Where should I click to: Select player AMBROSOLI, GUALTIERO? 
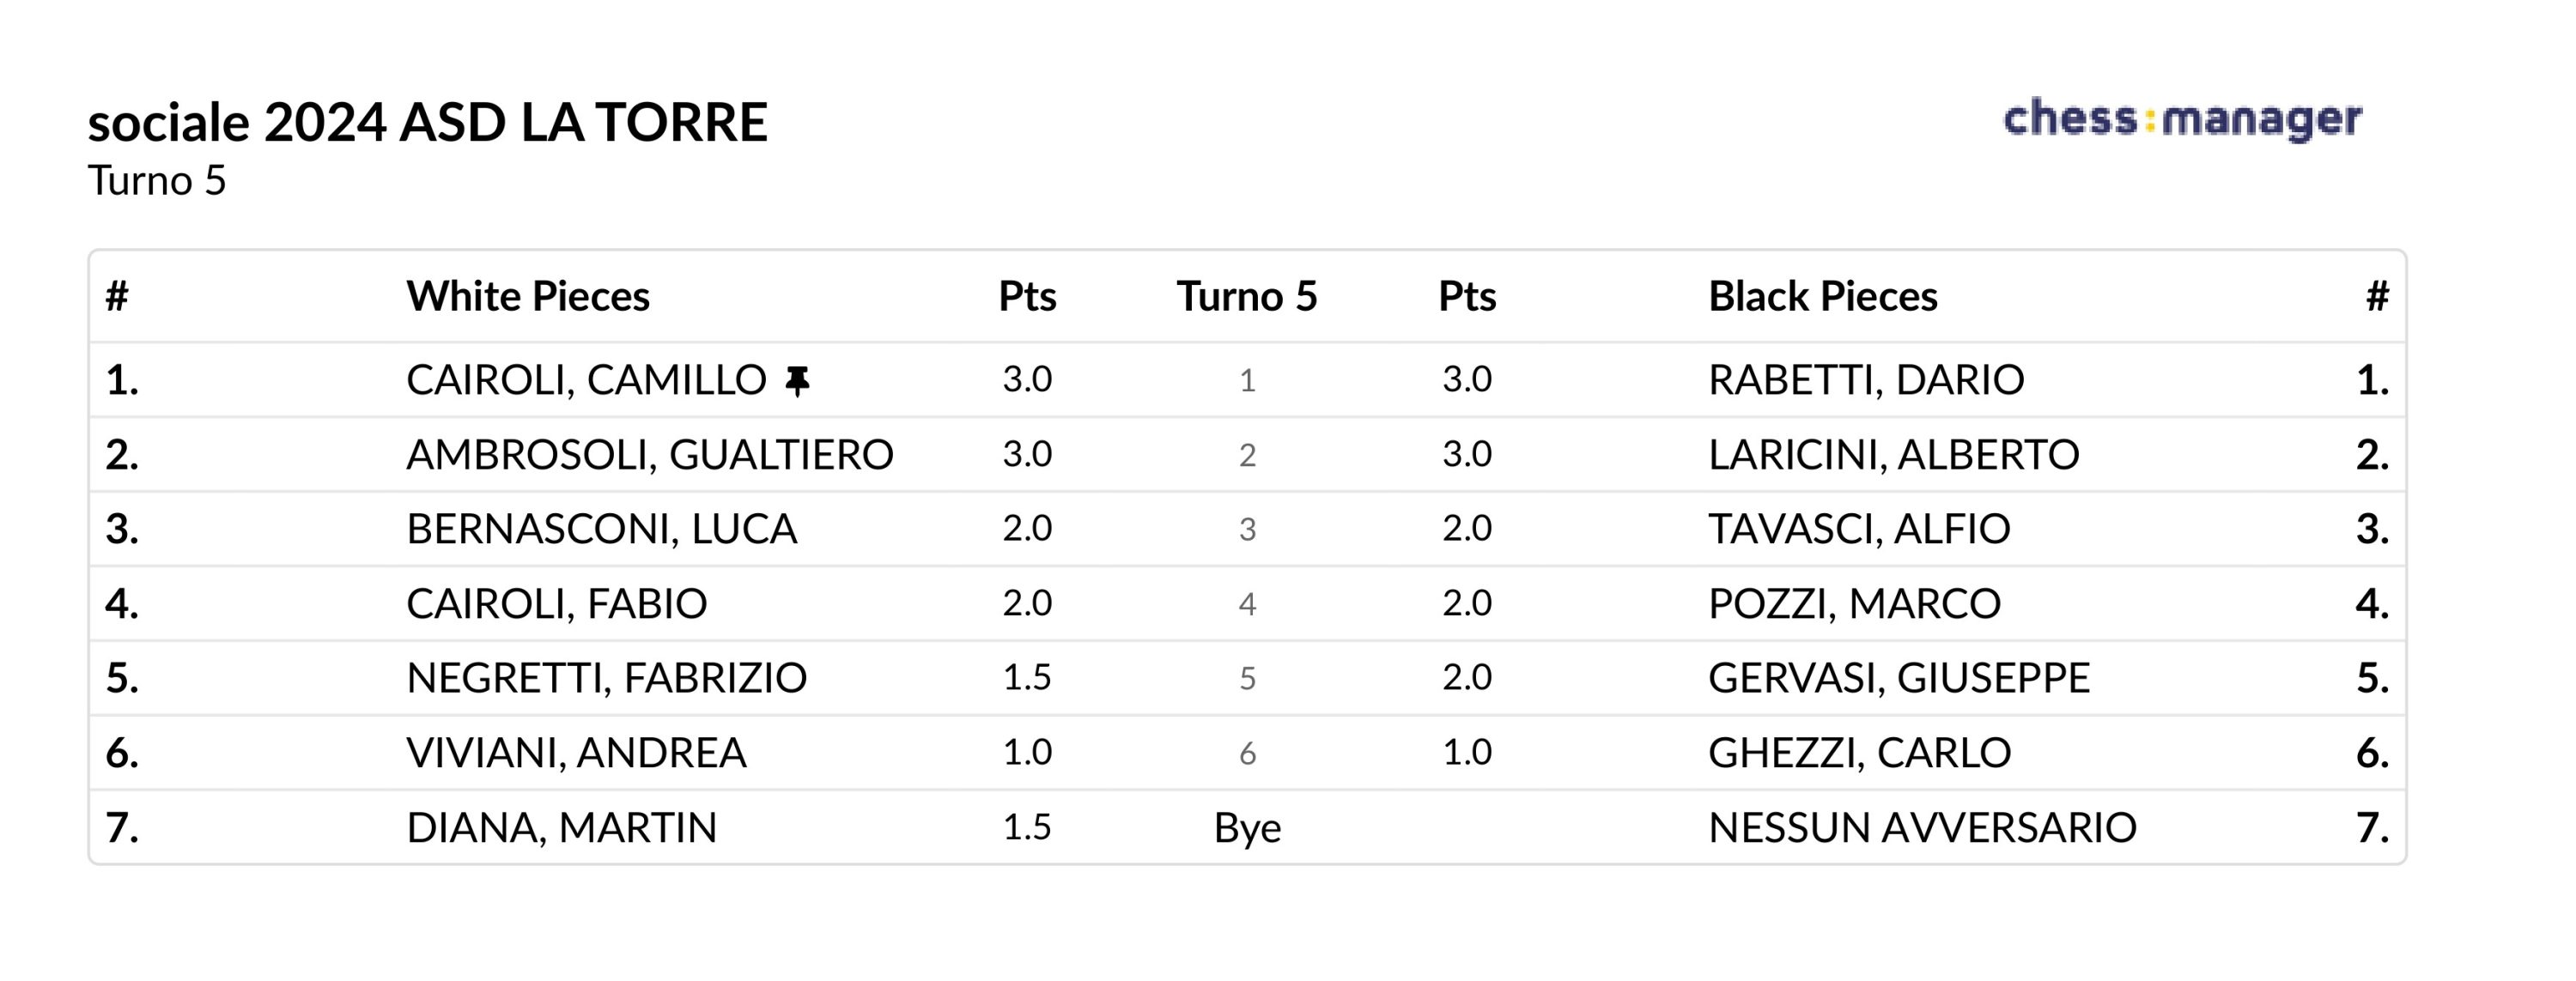(650, 455)
